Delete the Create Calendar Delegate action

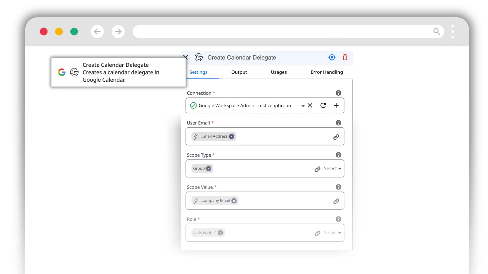coord(345,57)
